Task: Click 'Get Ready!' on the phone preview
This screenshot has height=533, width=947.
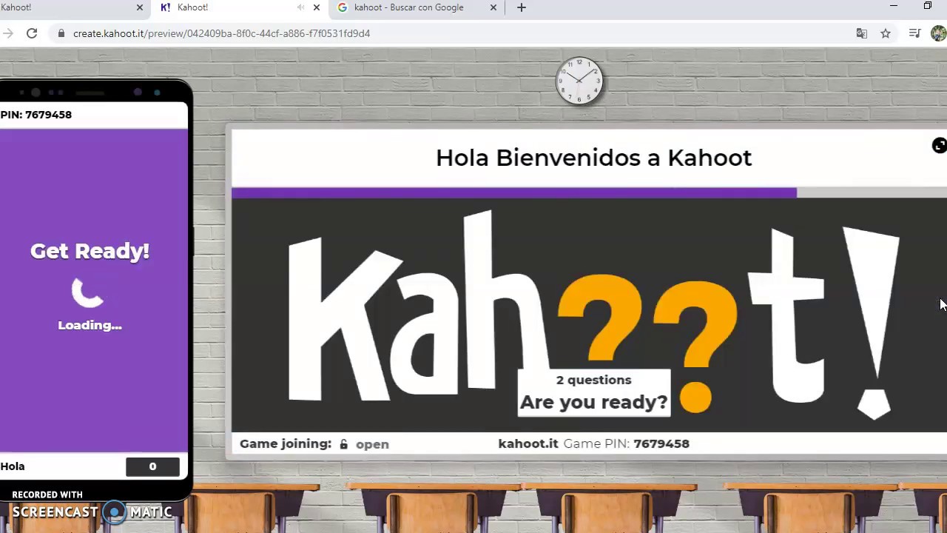Action: (x=90, y=251)
